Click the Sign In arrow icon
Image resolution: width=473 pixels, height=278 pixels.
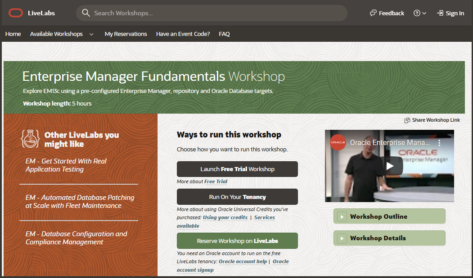pyautogui.click(x=440, y=13)
